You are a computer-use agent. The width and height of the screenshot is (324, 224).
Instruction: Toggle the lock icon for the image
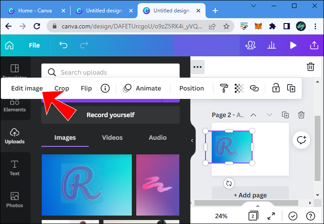pos(276,88)
